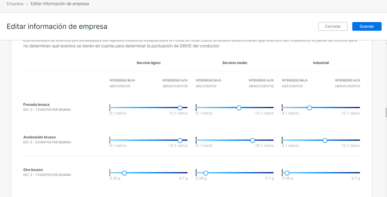The height and width of the screenshot is (197, 387).
Task: Select Aceleración brusca handle for Servicio medio
Action: pyautogui.click(x=252, y=140)
